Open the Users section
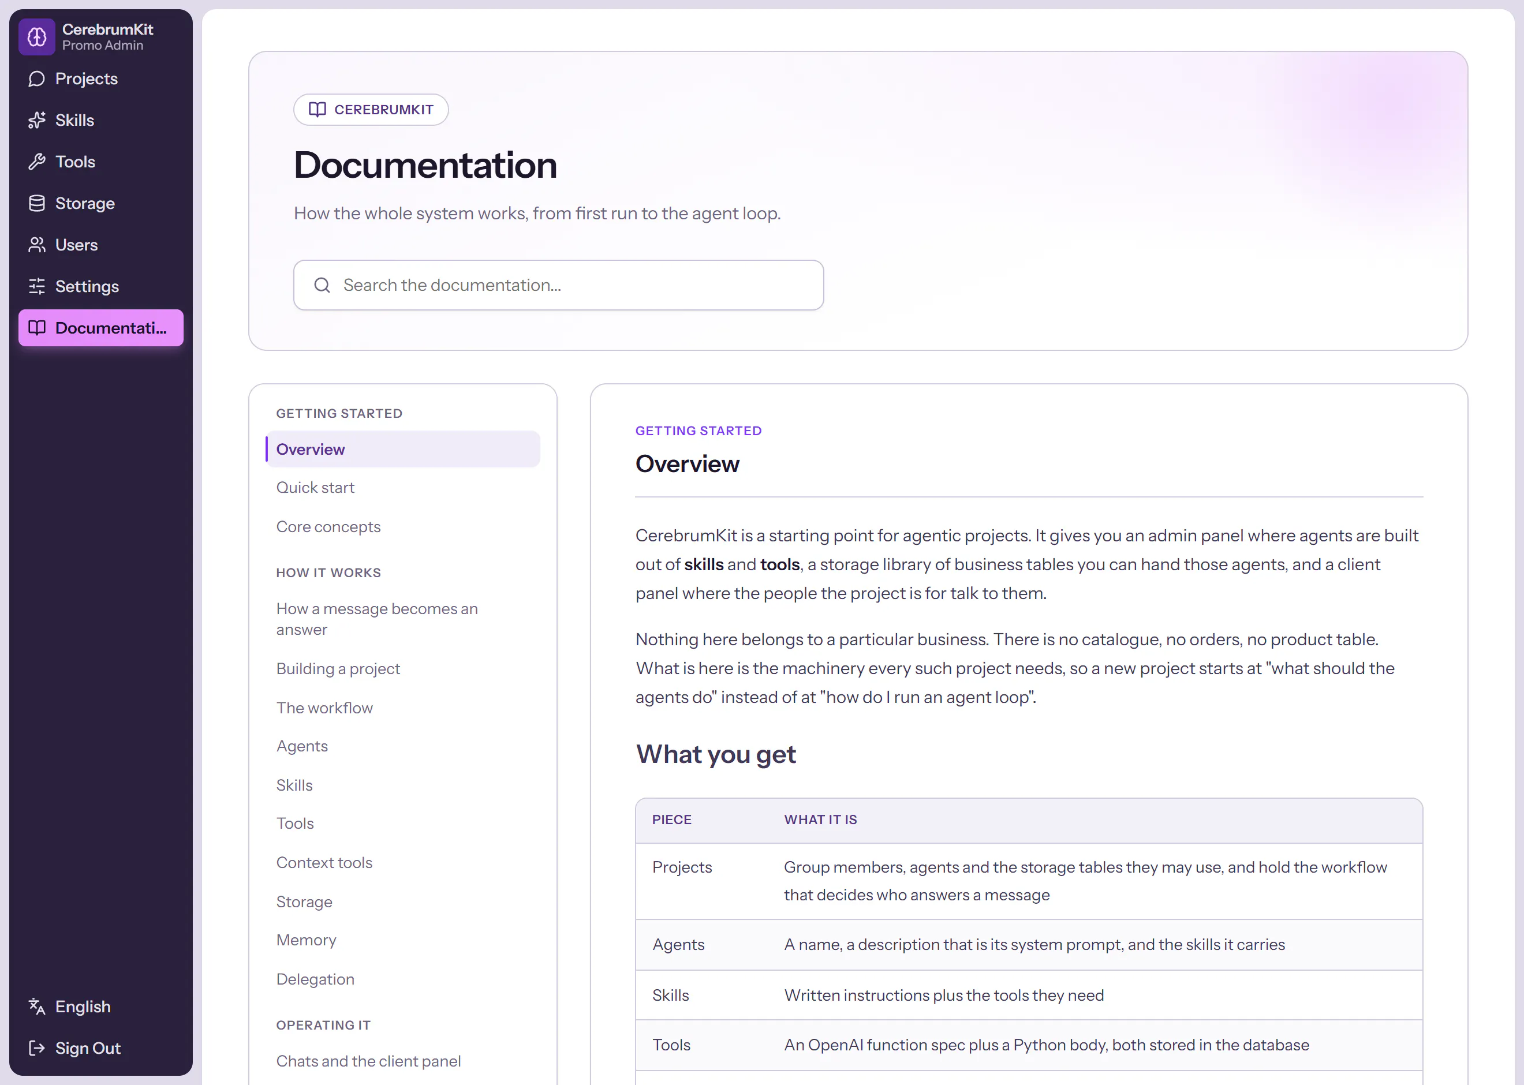Image resolution: width=1524 pixels, height=1085 pixels. [x=101, y=245]
